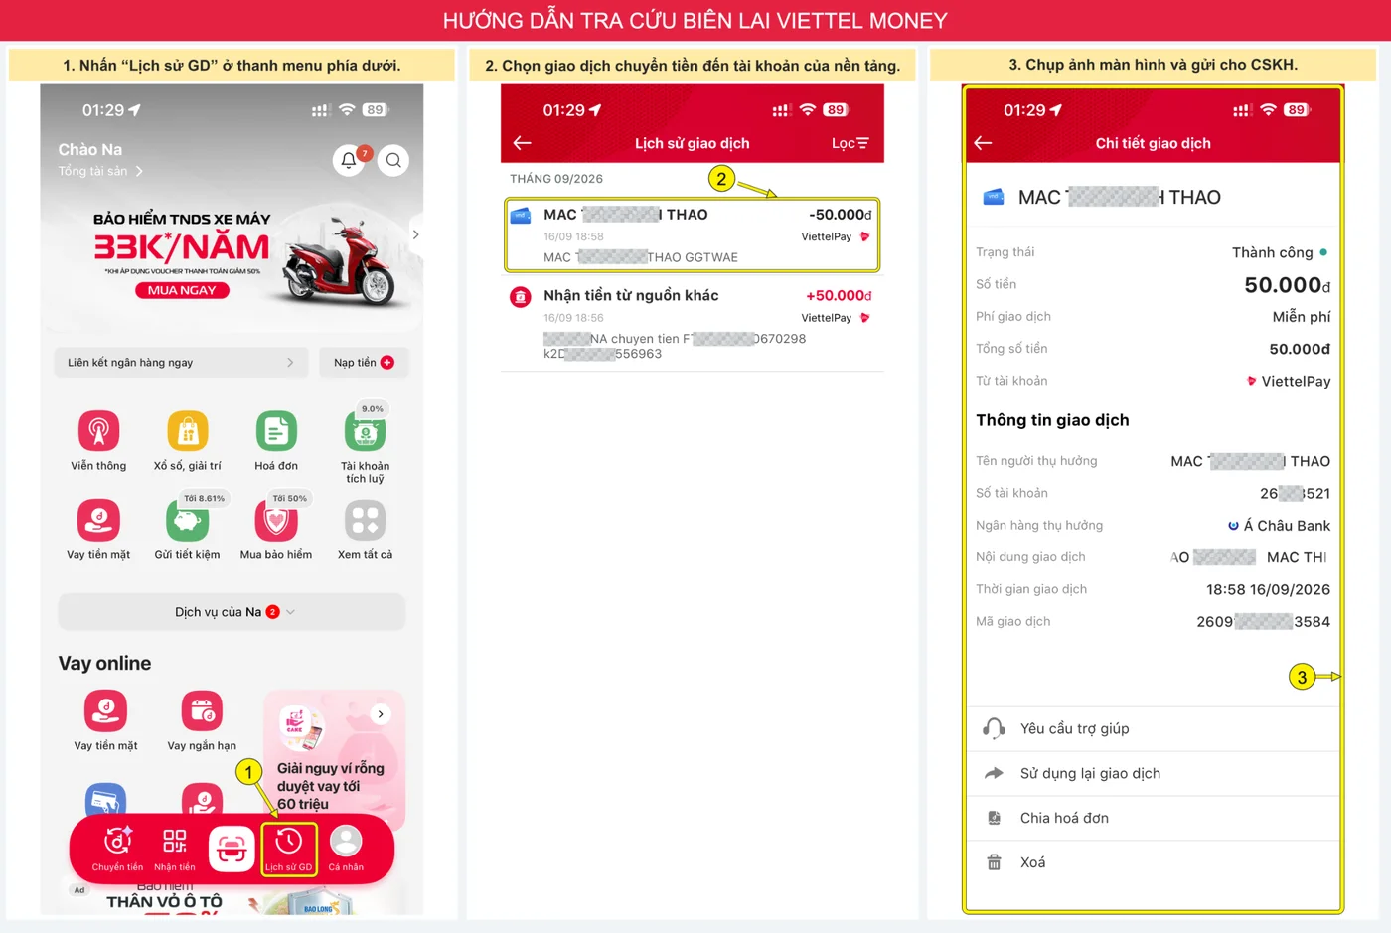The width and height of the screenshot is (1391, 933).
Task: Choose Xoá to delete the transaction
Action: point(1153,862)
